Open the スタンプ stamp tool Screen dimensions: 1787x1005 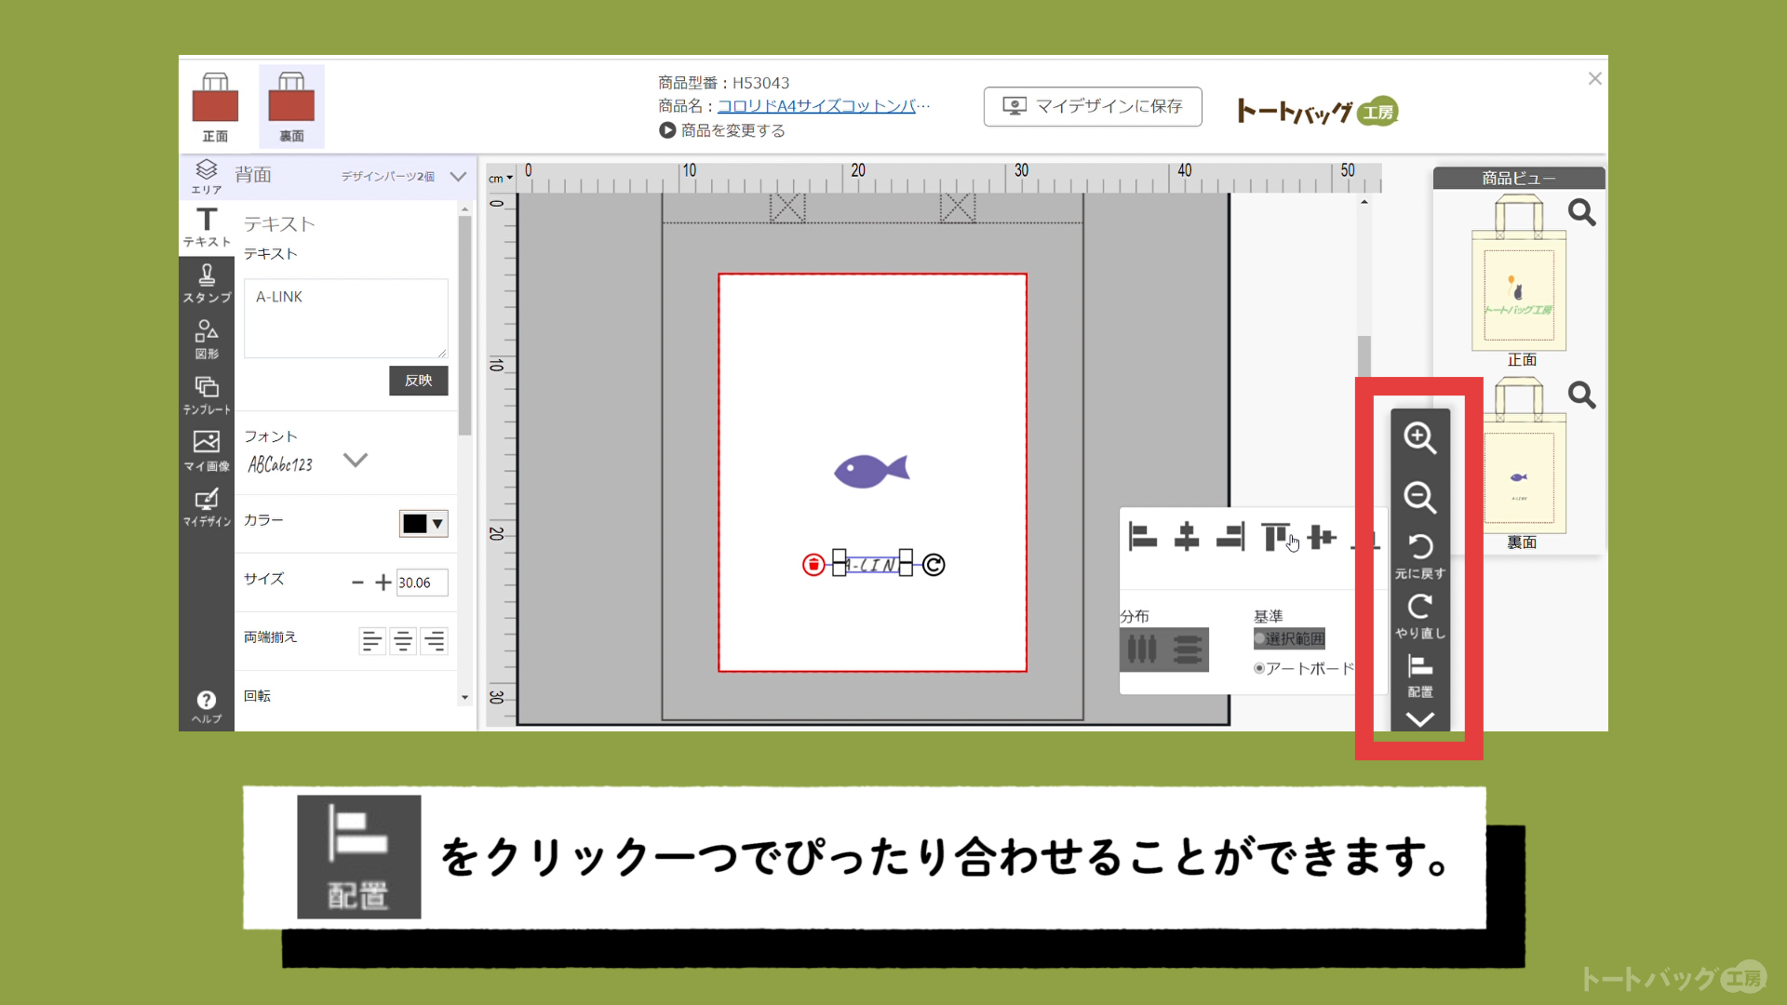point(207,283)
